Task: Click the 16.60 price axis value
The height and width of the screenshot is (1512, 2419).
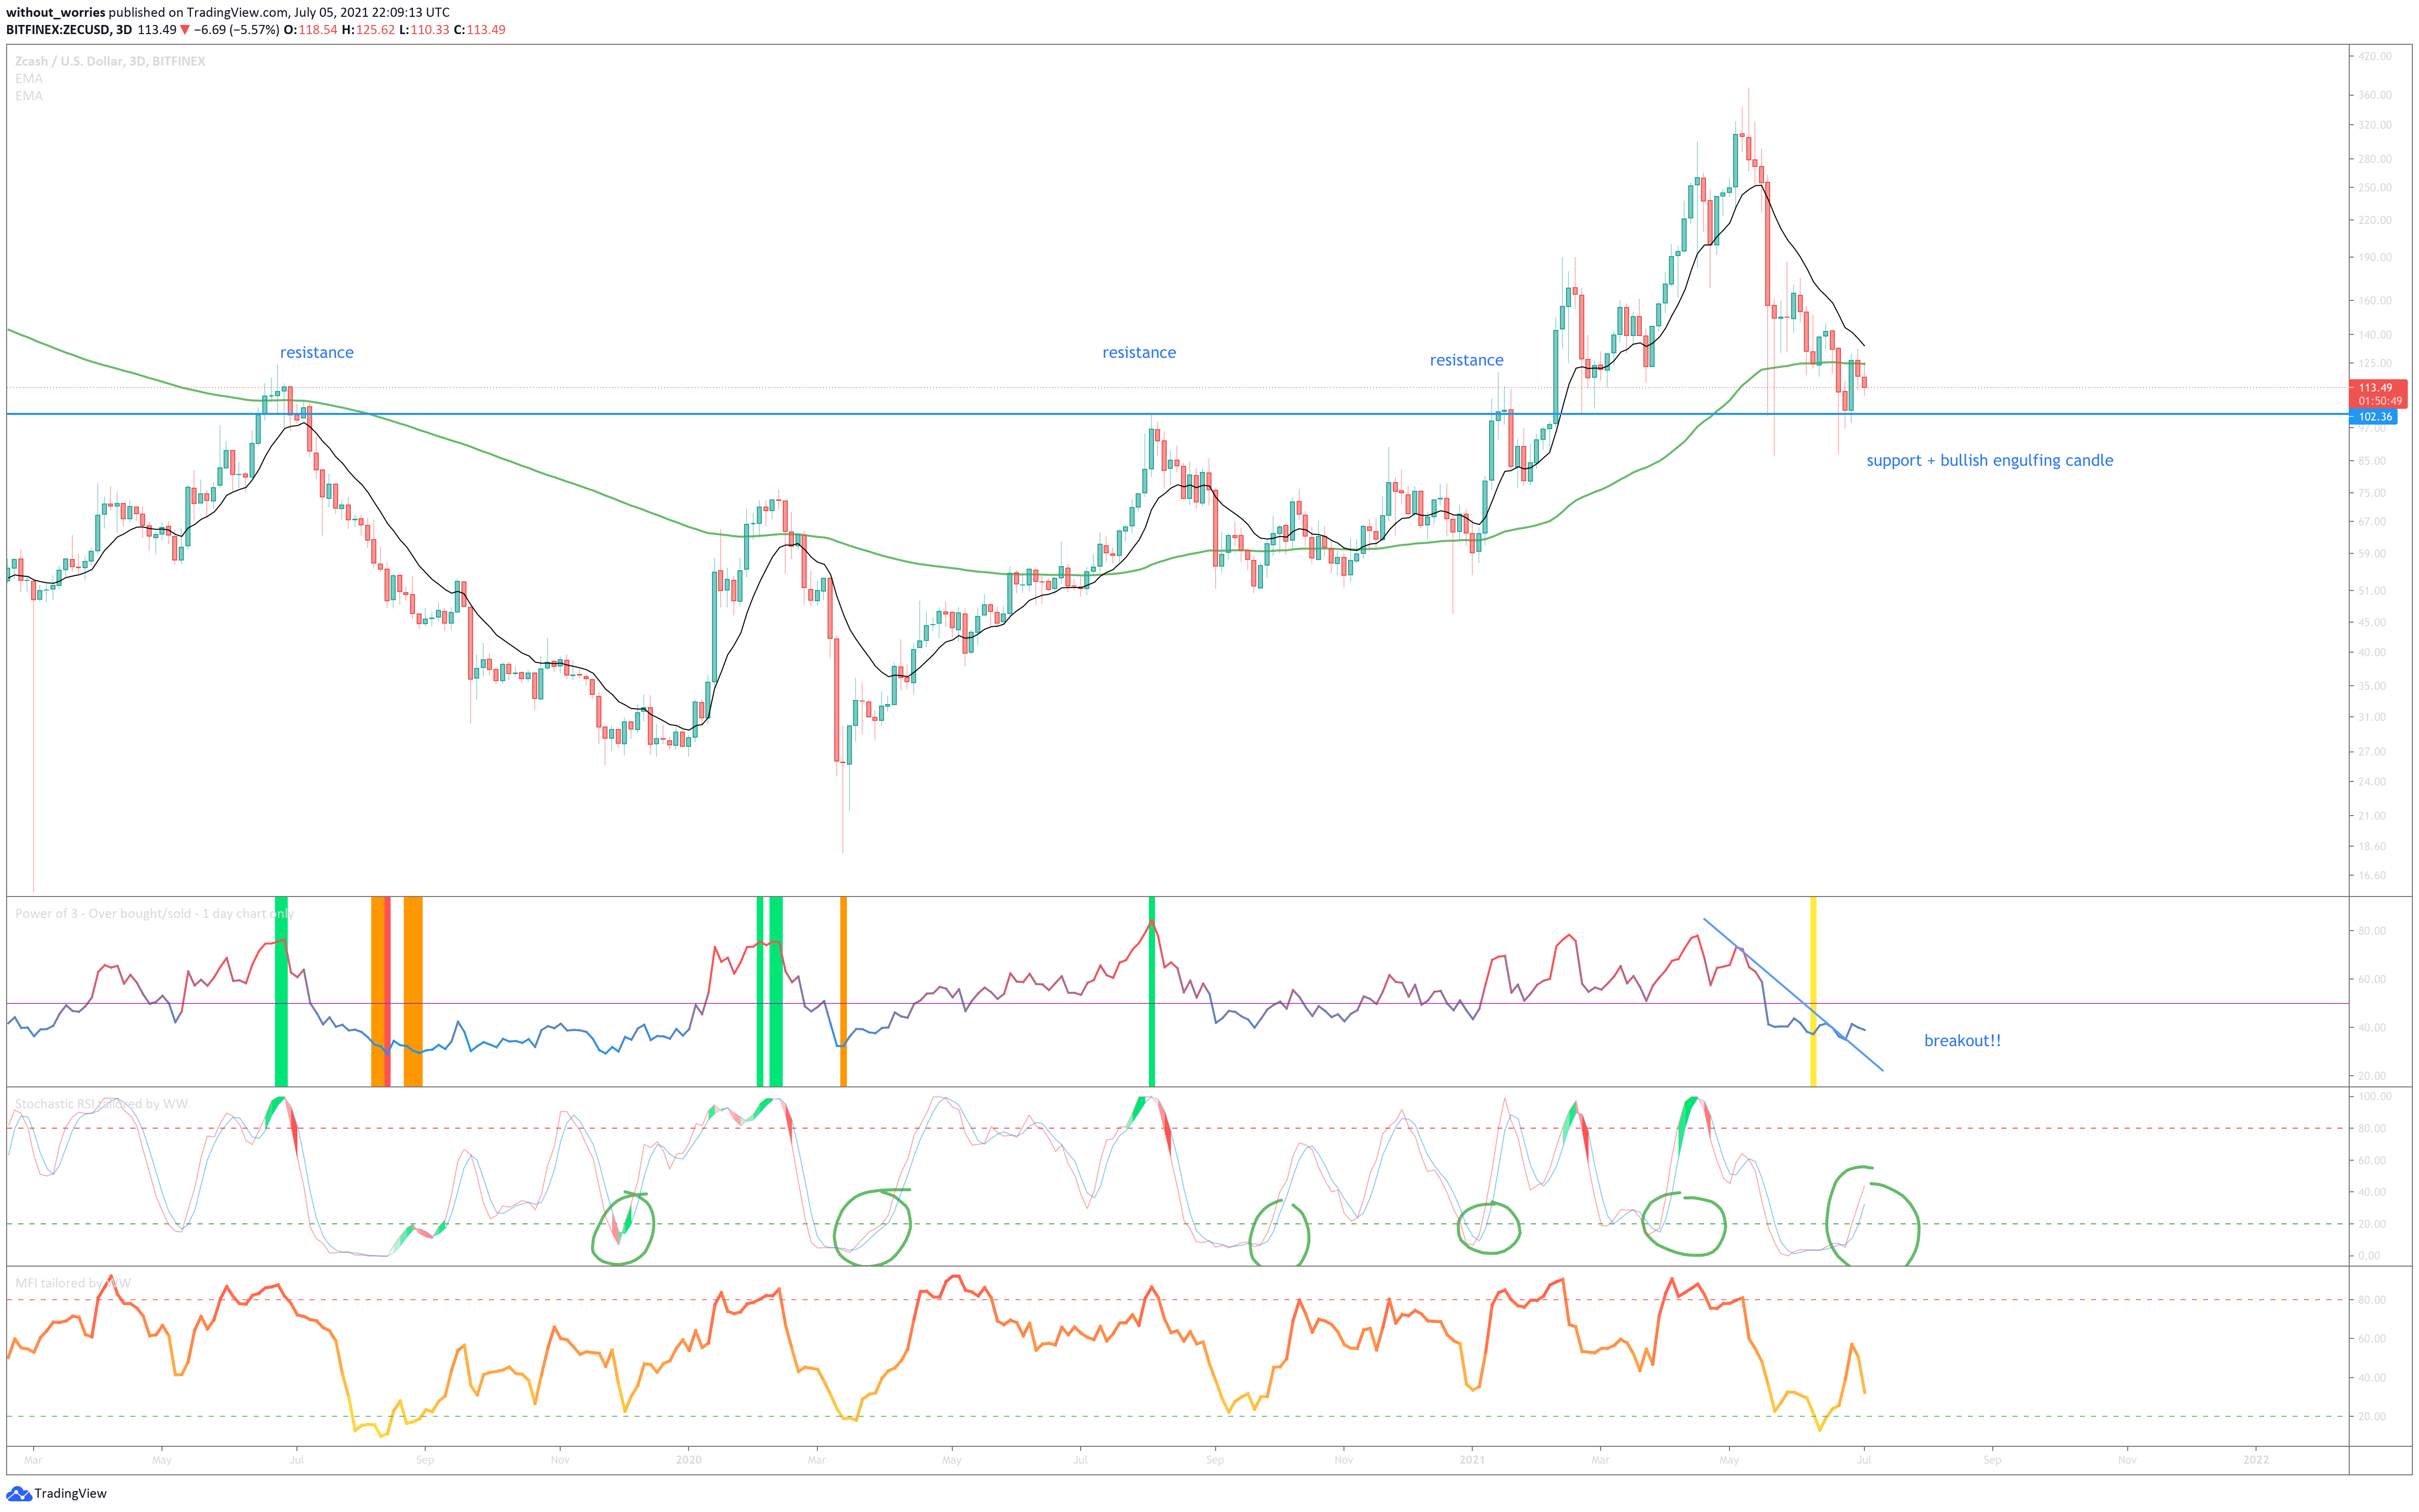Action: [2371, 876]
